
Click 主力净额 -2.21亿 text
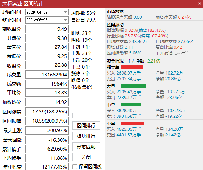(x=144, y=61)
